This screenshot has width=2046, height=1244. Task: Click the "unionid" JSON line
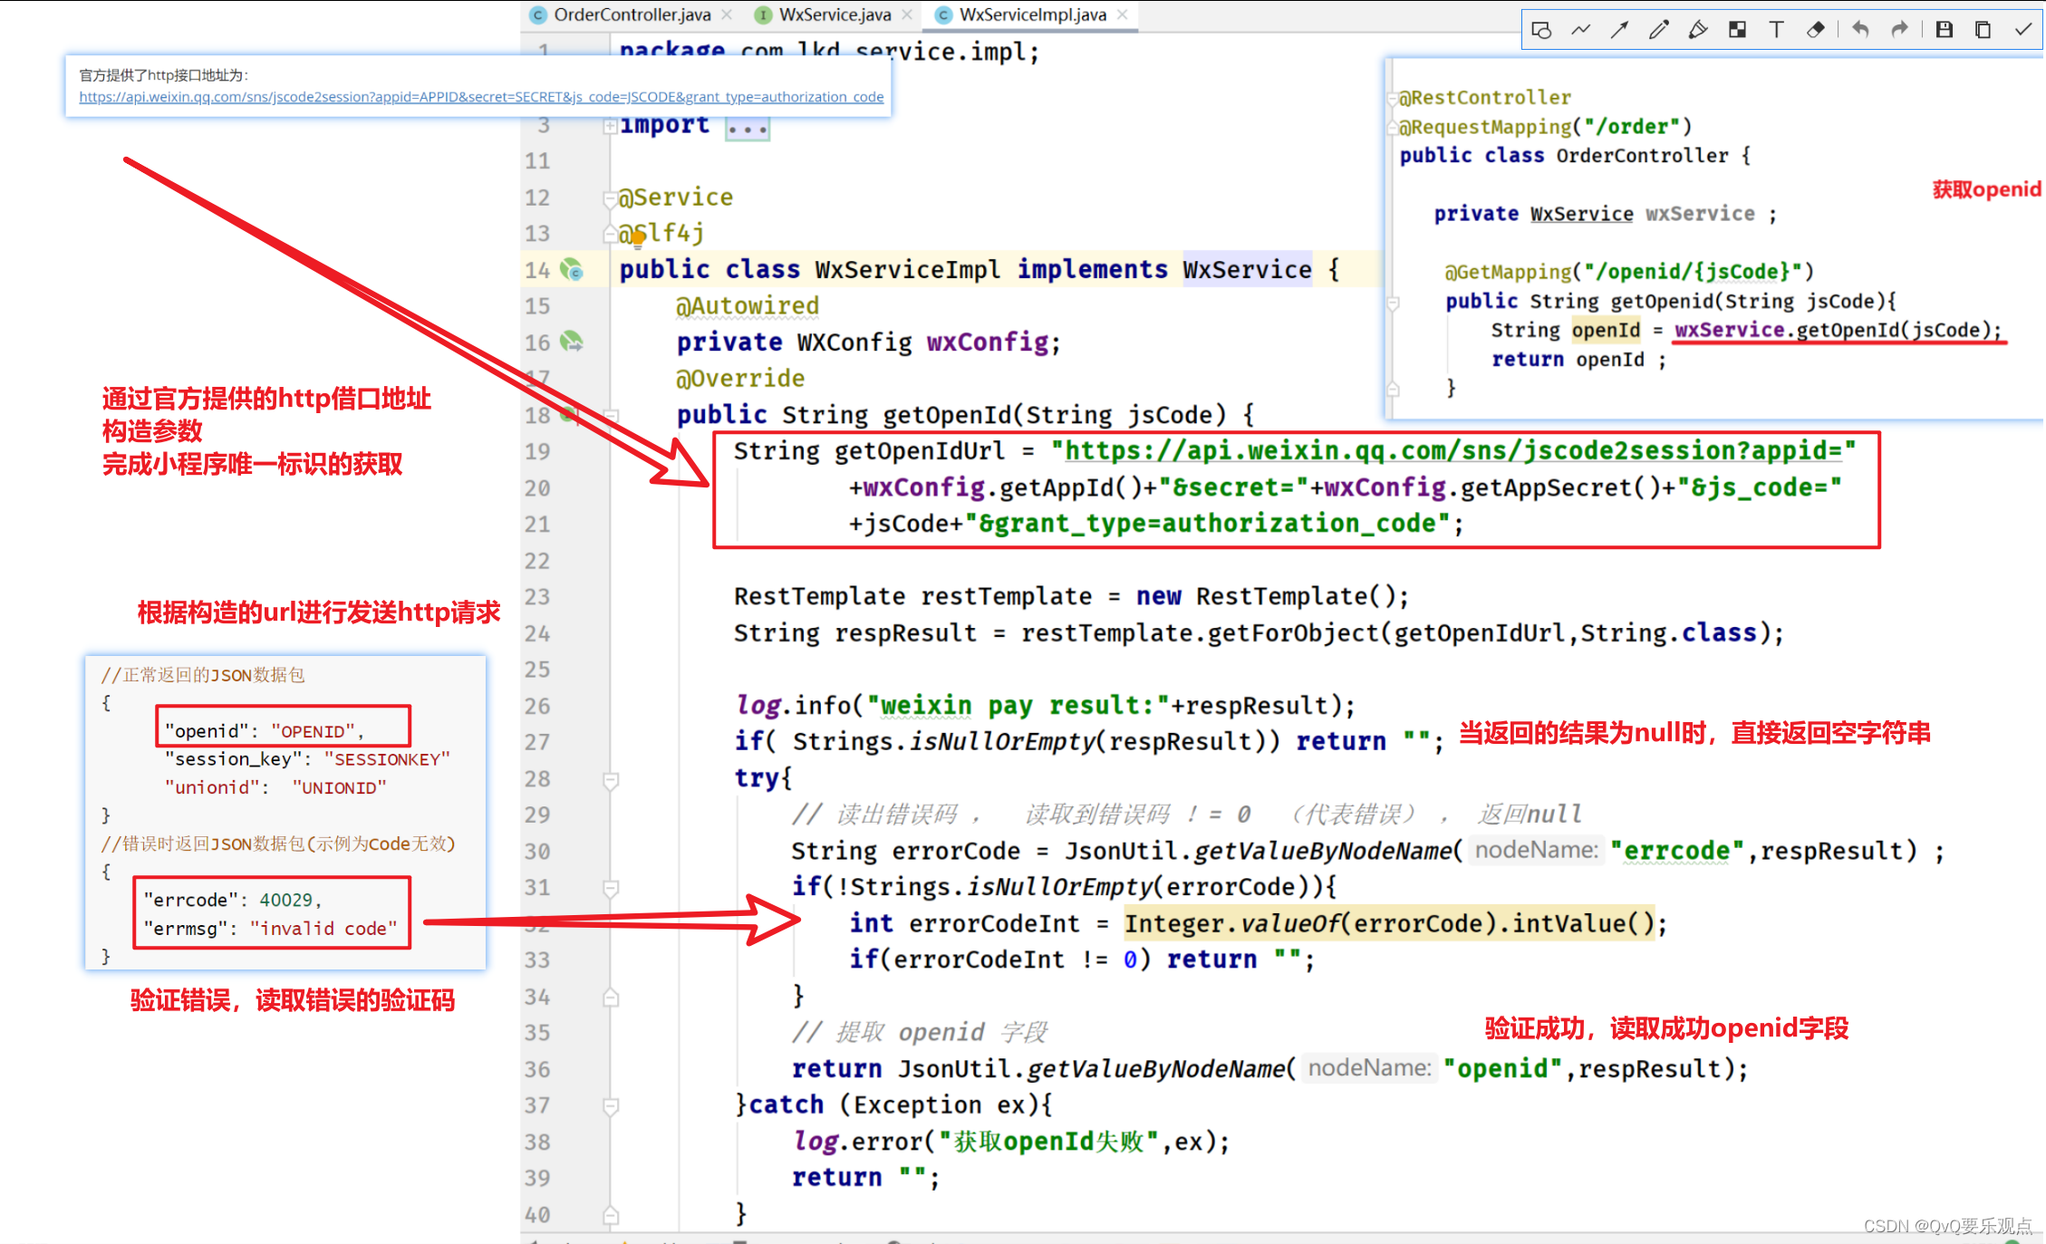click(x=275, y=787)
